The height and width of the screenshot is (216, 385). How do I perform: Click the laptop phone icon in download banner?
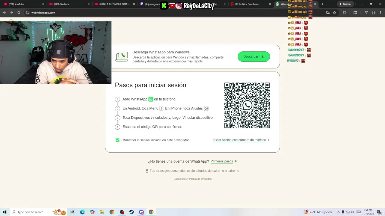point(122,56)
